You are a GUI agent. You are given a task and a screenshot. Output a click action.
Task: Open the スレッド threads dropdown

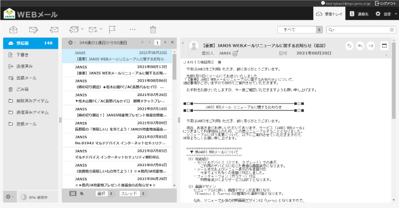[133, 194]
